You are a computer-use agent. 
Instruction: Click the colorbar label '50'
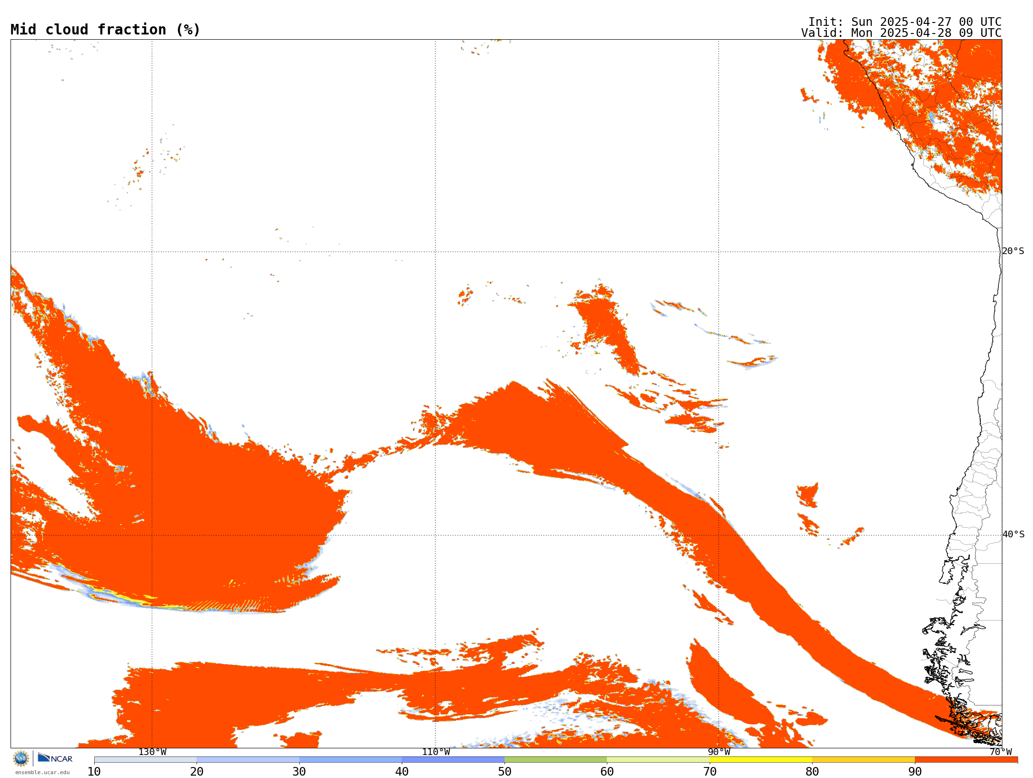pyautogui.click(x=505, y=772)
